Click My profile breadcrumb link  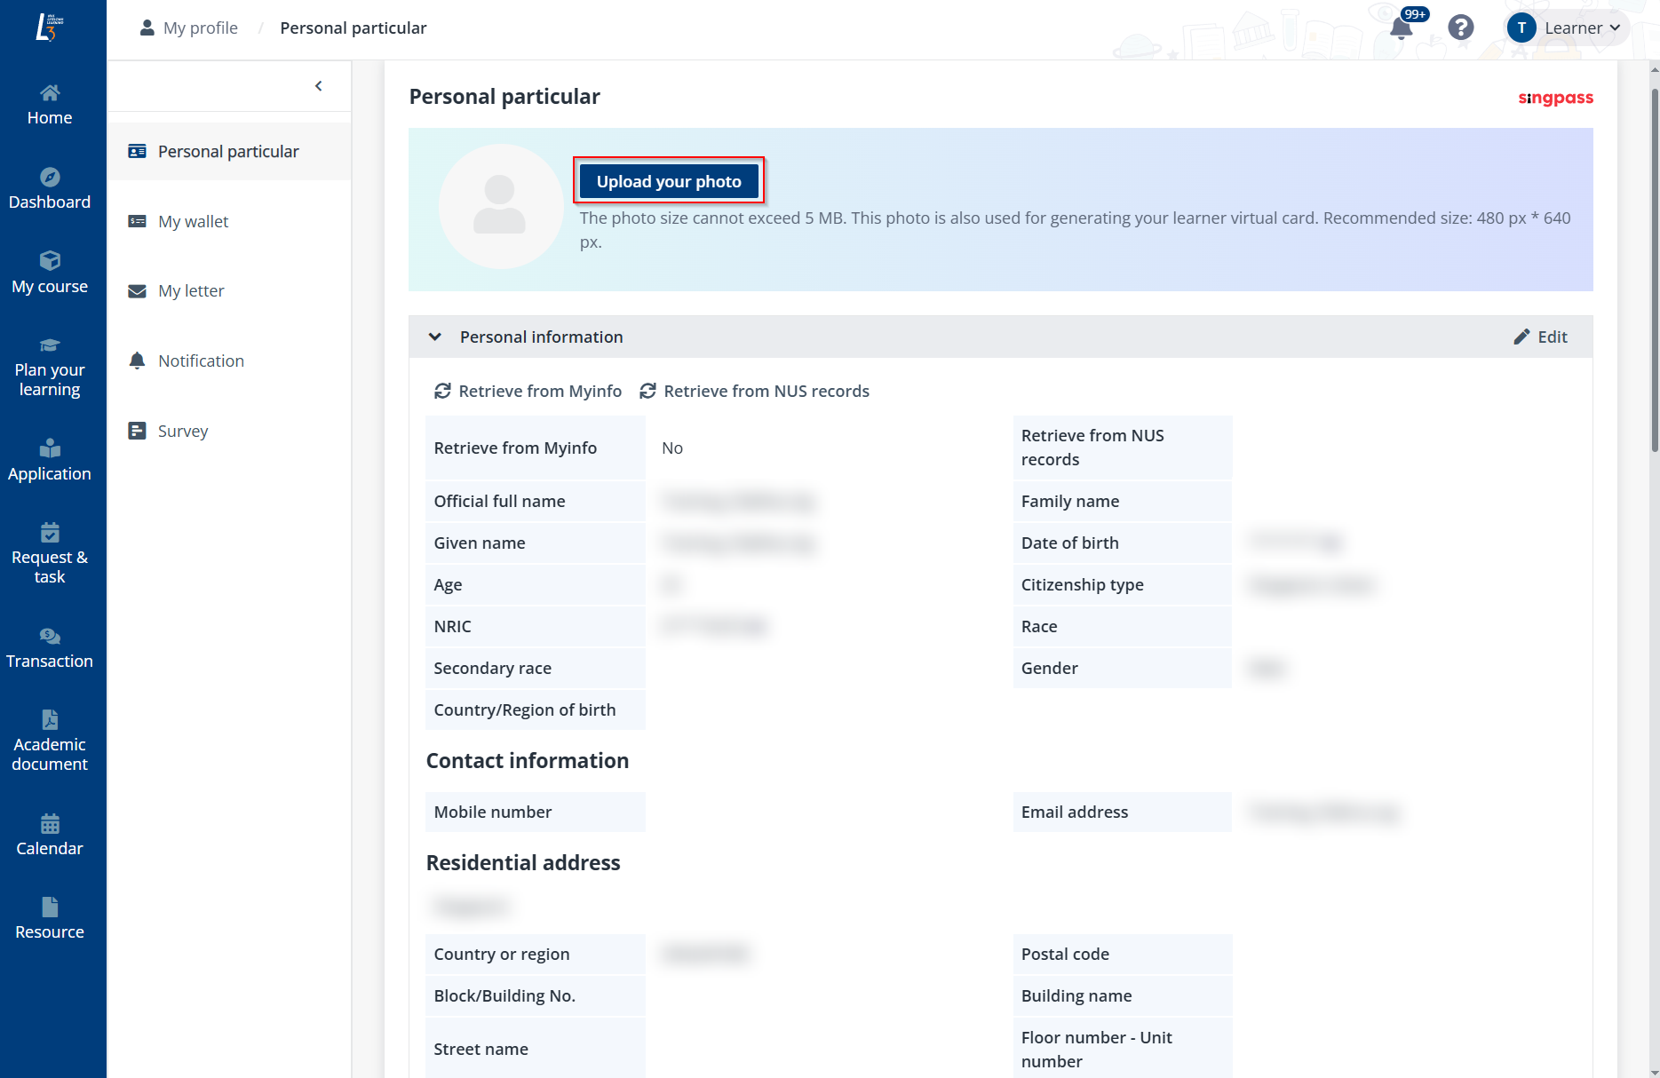[201, 28]
